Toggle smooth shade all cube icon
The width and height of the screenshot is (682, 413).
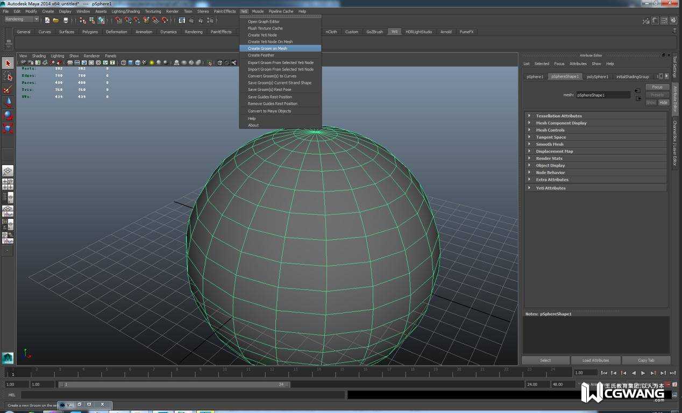(x=130, y=63)
